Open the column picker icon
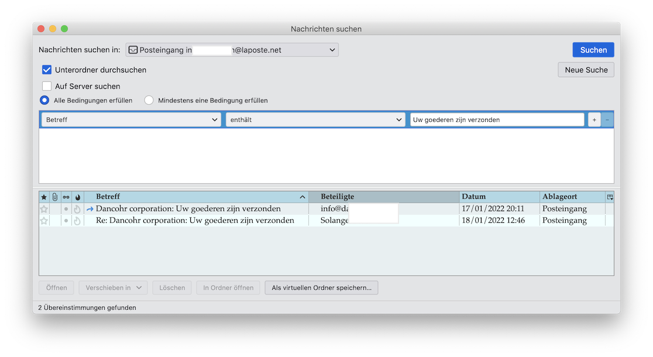The image size is (653, 357). pyautogui.click(x=610, y=197)
